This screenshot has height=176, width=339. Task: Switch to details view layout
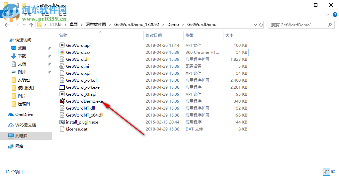326,172
